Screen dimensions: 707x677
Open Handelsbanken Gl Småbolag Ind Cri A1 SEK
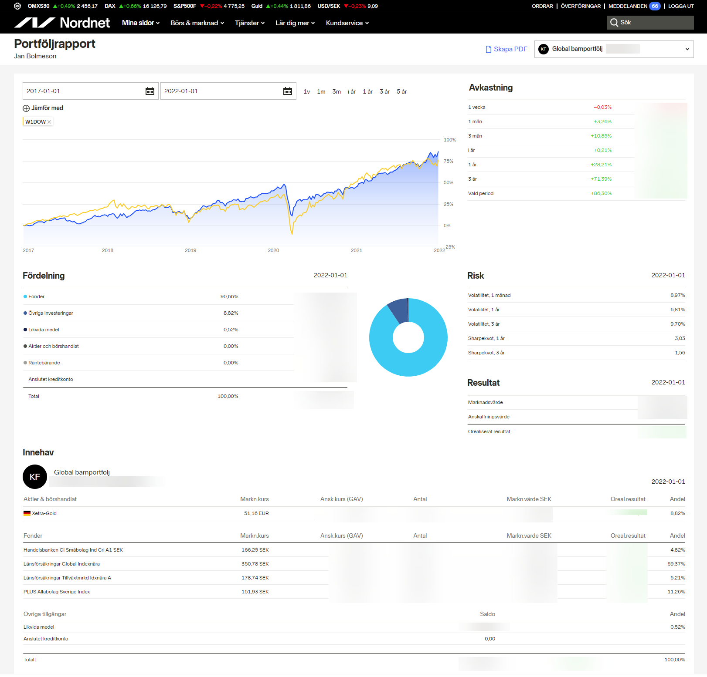point(73,550)
